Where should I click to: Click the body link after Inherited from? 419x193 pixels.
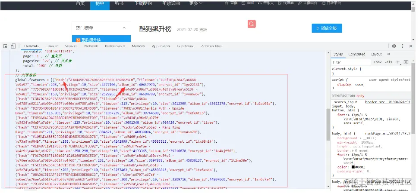[360, 95]
